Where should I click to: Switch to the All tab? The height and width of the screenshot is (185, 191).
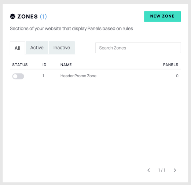[x=18, y=48]
